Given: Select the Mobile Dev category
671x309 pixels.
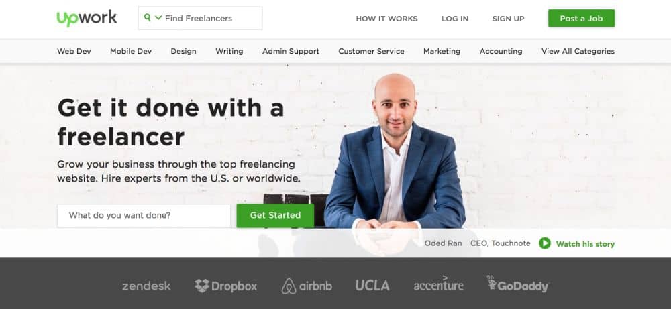Looking at the screenshot, I should (x=131, y=51).
